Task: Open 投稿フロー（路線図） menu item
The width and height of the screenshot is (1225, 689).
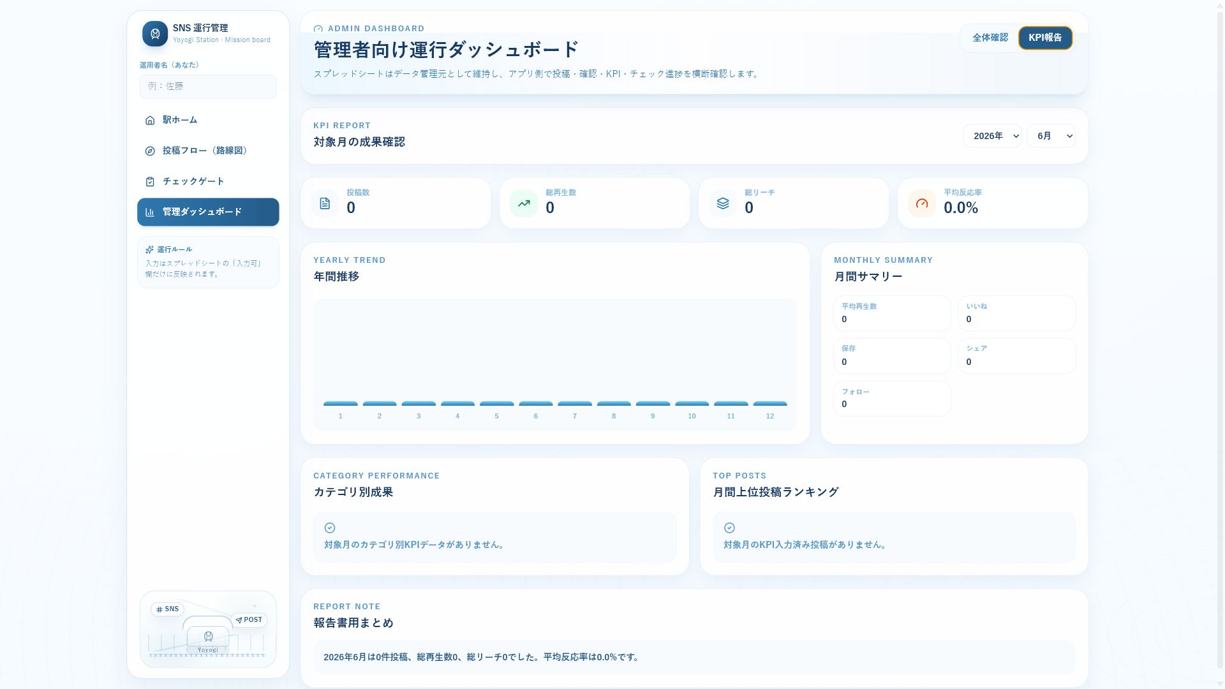Action: [208, 151]
